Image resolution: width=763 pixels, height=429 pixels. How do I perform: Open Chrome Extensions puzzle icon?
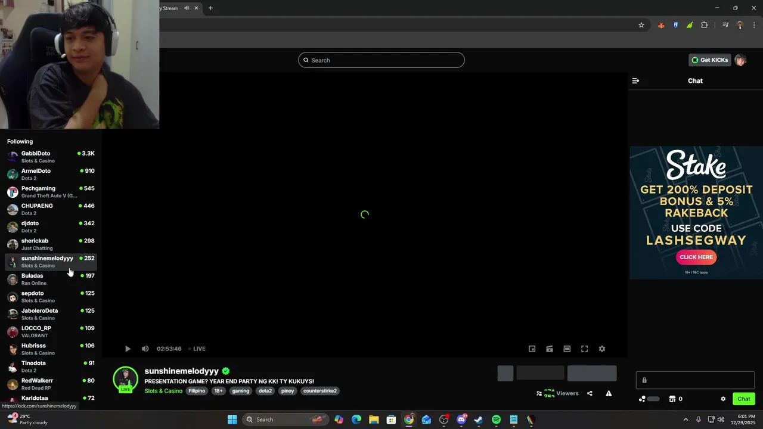(x=705, y=25)
